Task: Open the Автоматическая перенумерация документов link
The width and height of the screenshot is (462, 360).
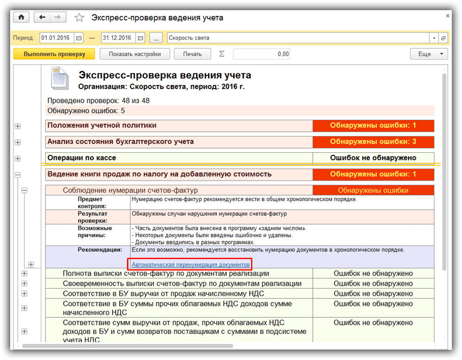Action: [x=191, y=265]
